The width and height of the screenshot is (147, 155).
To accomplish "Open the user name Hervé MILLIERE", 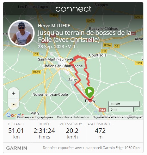I will tap(54, 26).
